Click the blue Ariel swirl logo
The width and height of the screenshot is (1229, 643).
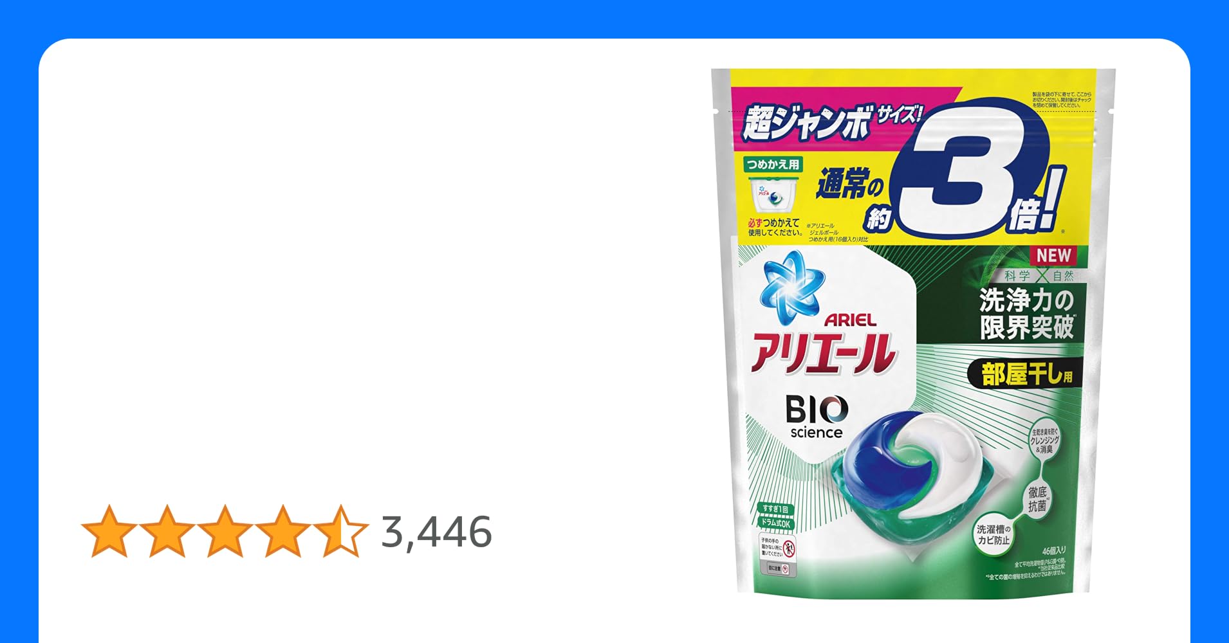click(792, 287)
